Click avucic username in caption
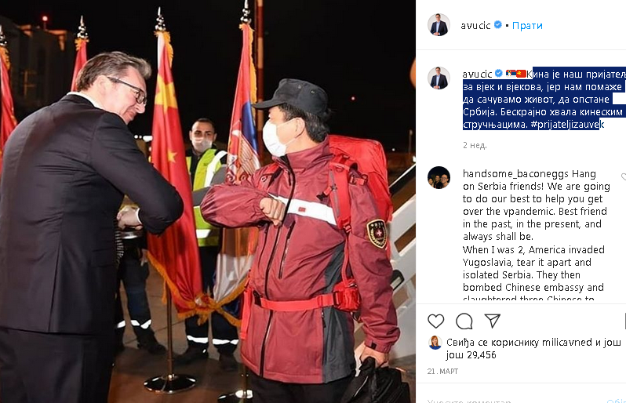Viewport: 626px width, 403px height. point(477,74)
